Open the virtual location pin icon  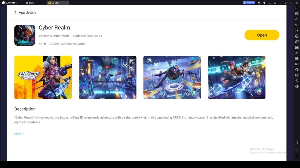tap(297, 81)
